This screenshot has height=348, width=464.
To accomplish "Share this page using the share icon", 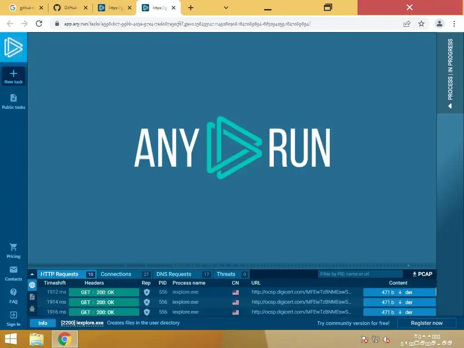I will coord(407,24).
